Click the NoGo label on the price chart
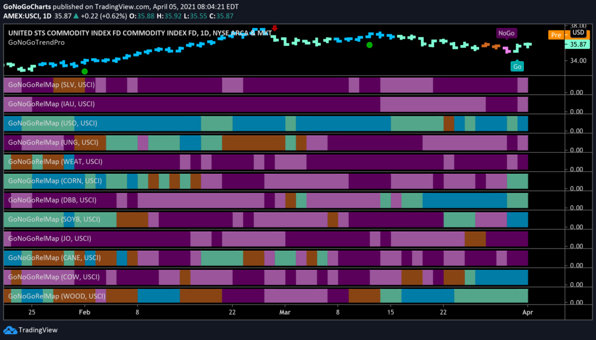The height and width of the screenshot is (340, 596). coord(506,33)
